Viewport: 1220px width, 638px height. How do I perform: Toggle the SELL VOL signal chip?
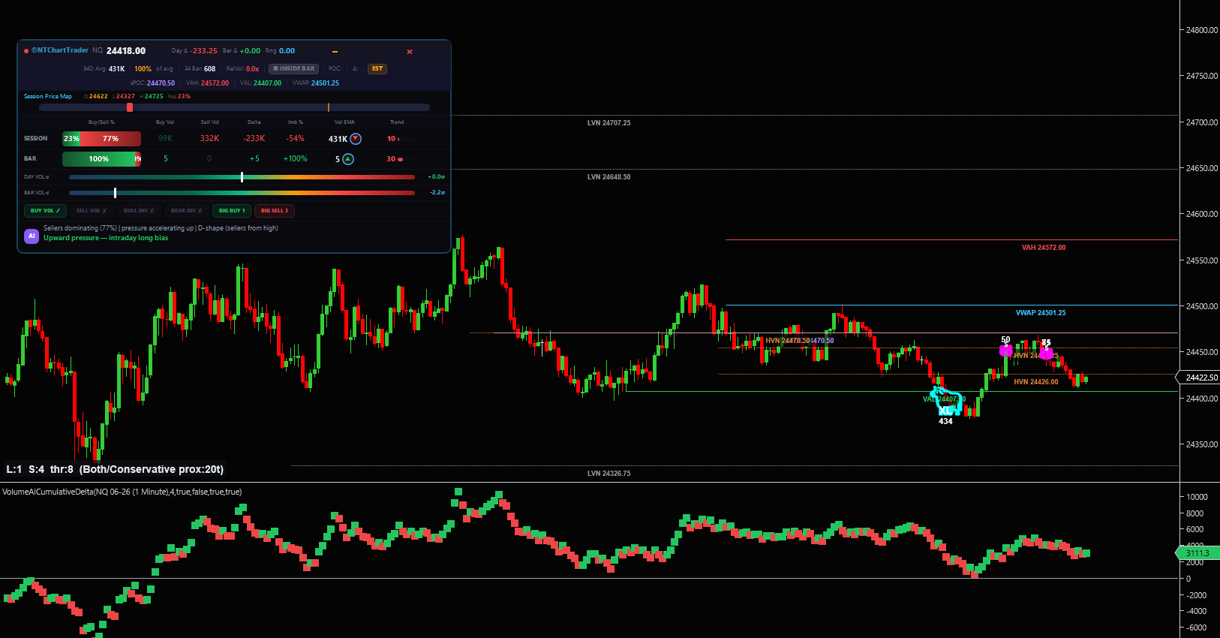click(92, 211)
